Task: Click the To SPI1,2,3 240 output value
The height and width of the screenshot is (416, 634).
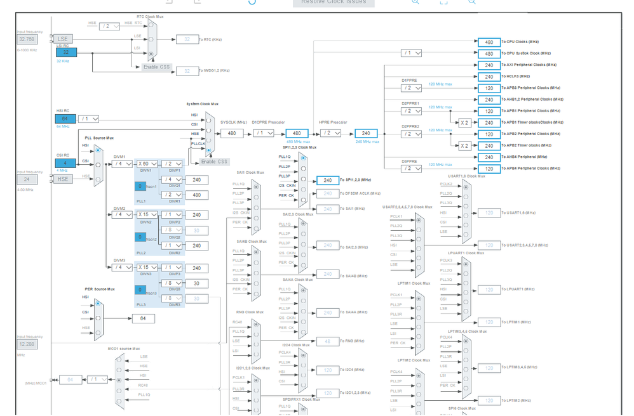Action: [x=328, y=180]
